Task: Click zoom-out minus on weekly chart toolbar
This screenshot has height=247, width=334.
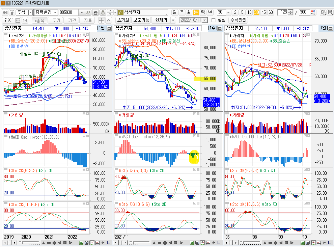Action: (160, 243)
